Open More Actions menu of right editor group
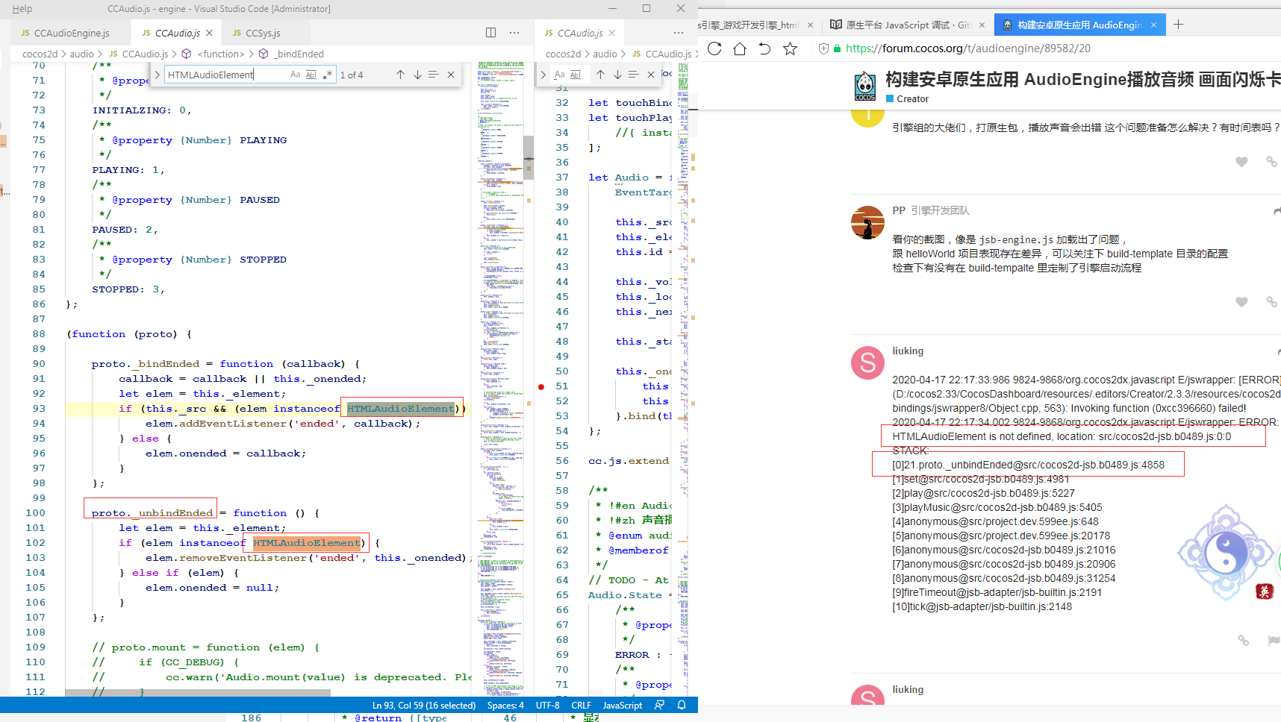 (678, 33)
